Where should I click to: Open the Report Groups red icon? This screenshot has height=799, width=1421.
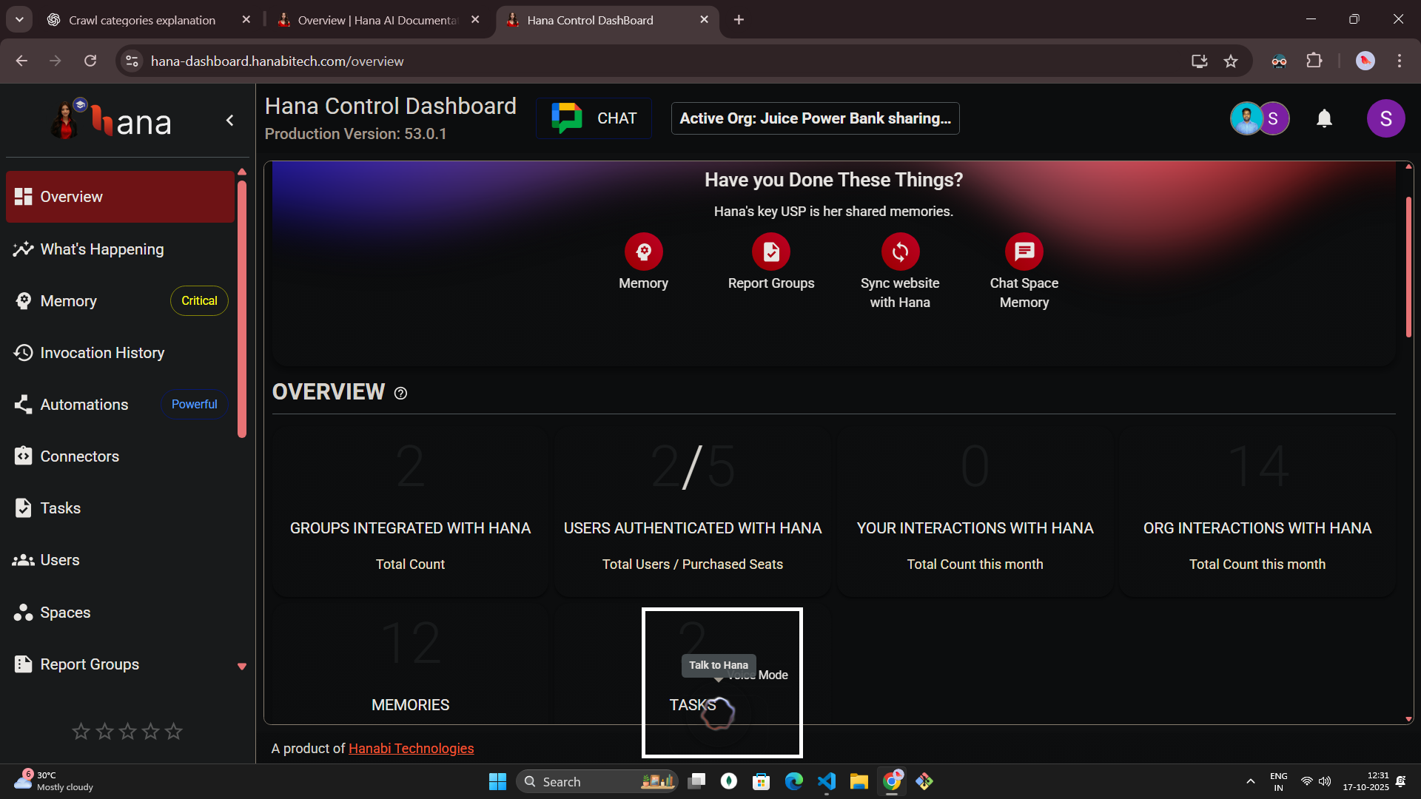(770, 252)
